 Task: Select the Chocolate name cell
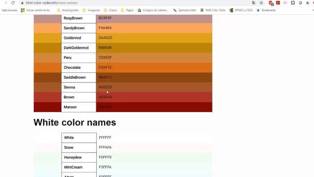point(78,67)
